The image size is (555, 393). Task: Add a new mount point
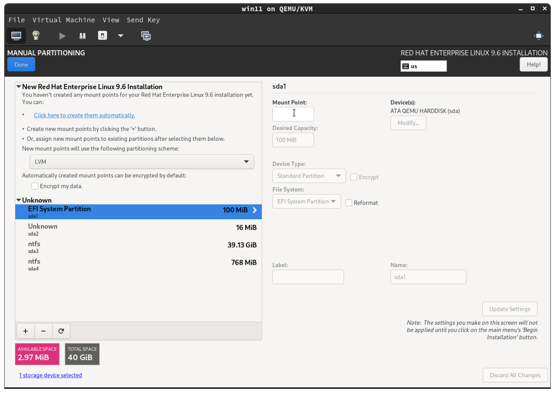[x=26, y=331]
